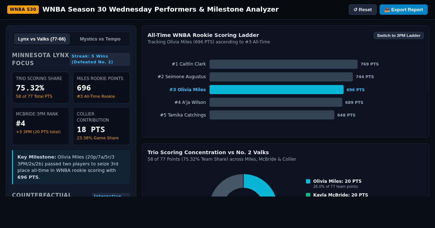Click Seimone Augustus's 744 PTS bar
435x228 pixels.
click(281, 77)
